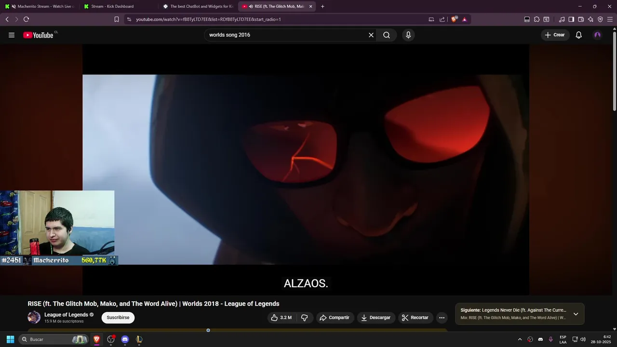Open the browser Extensions puzzle icon
Viewport: 617px width, 347px height.
click(x=537, y=19)
